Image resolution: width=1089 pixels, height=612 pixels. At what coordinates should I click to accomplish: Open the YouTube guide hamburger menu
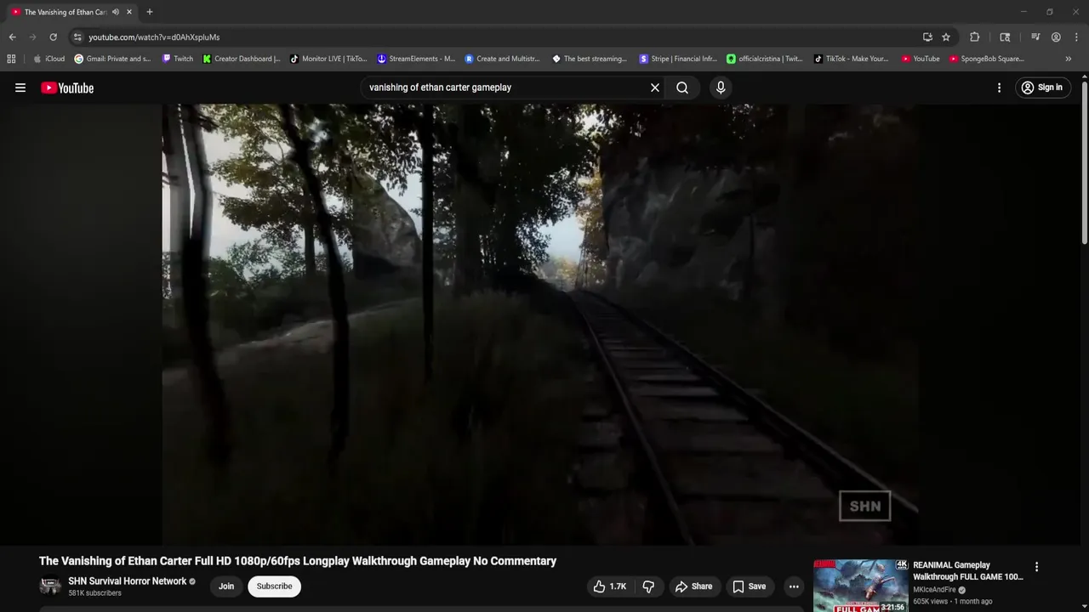click(20, 88)
